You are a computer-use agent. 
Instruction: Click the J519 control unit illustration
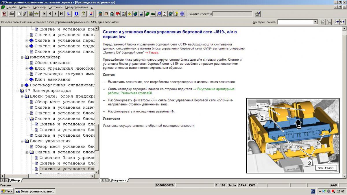(x=293, y=136)
